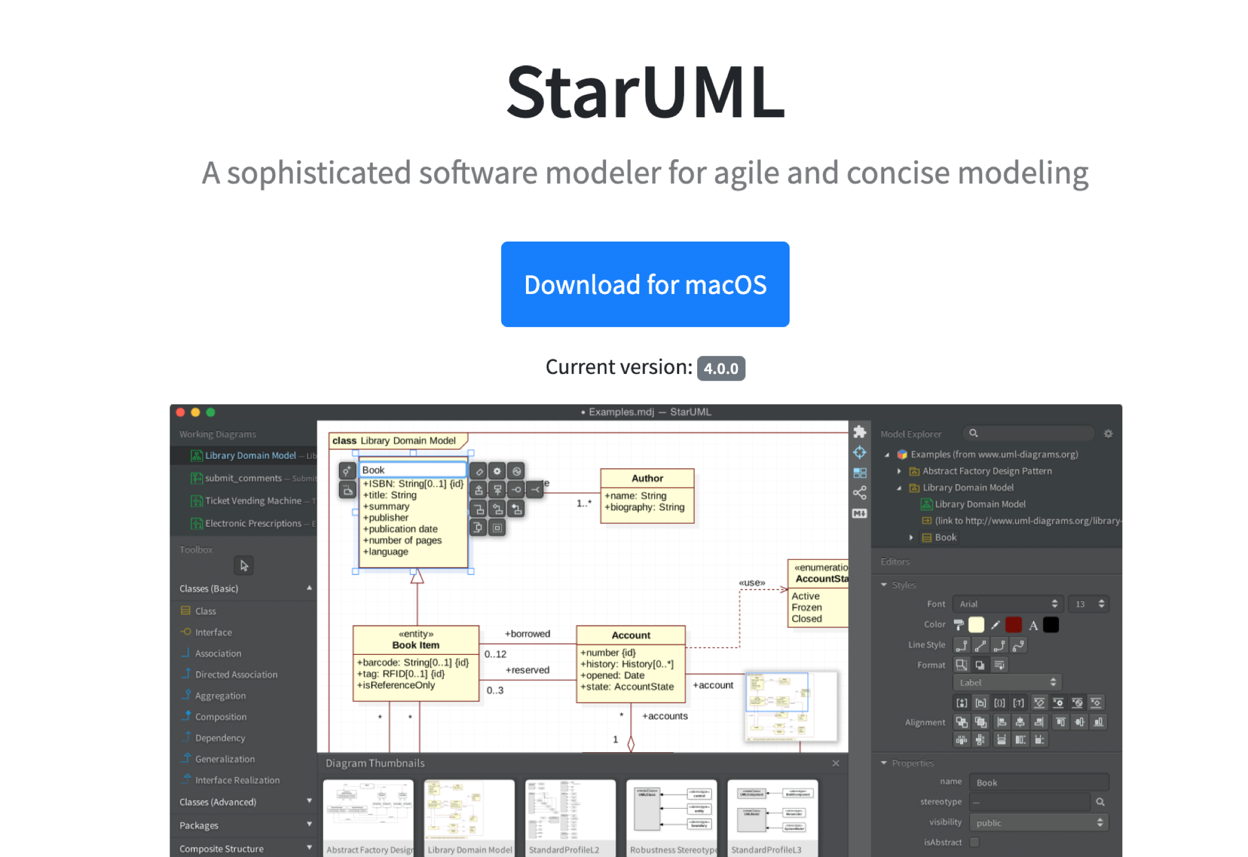Click the Align Top icon
This screenshot has width=1248, height=857.
click(1060, 722)
